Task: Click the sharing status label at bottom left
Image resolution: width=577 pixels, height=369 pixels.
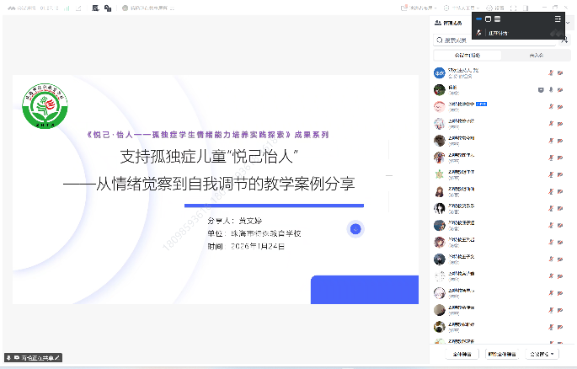Action: tap(33, 357)
